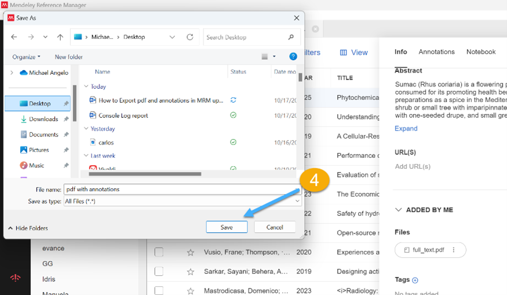The height and width of the screenshot is (295, 507).
Task: Star the Mastrodicasa, Domenico reference
Action: pyautogui.click(x=191, y=291)
